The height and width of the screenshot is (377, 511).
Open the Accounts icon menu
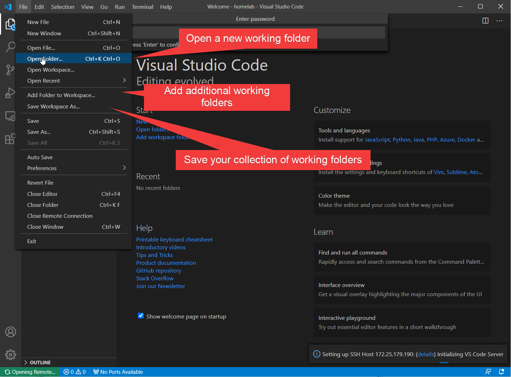(11, 332)
